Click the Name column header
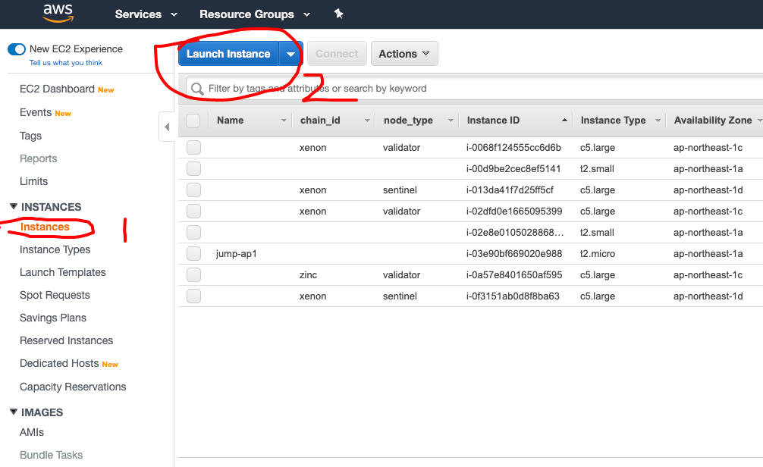 coord(230,120)
